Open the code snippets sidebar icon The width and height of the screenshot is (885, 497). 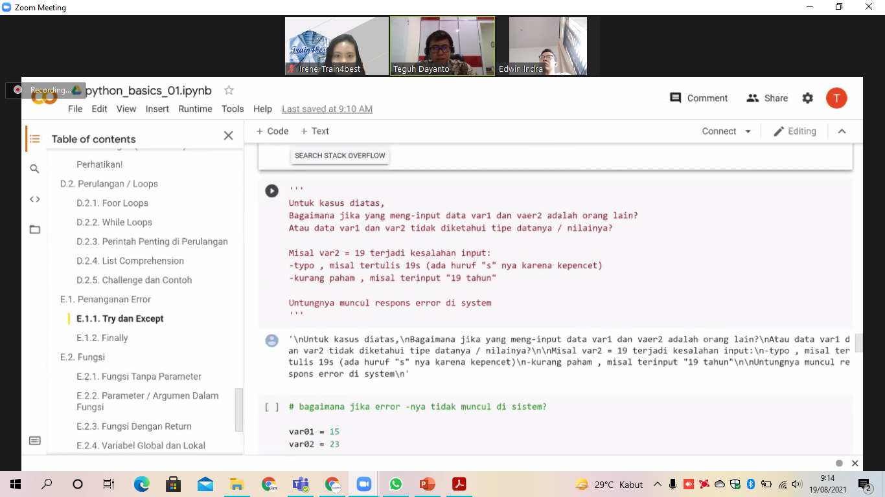tap(35, 199)
